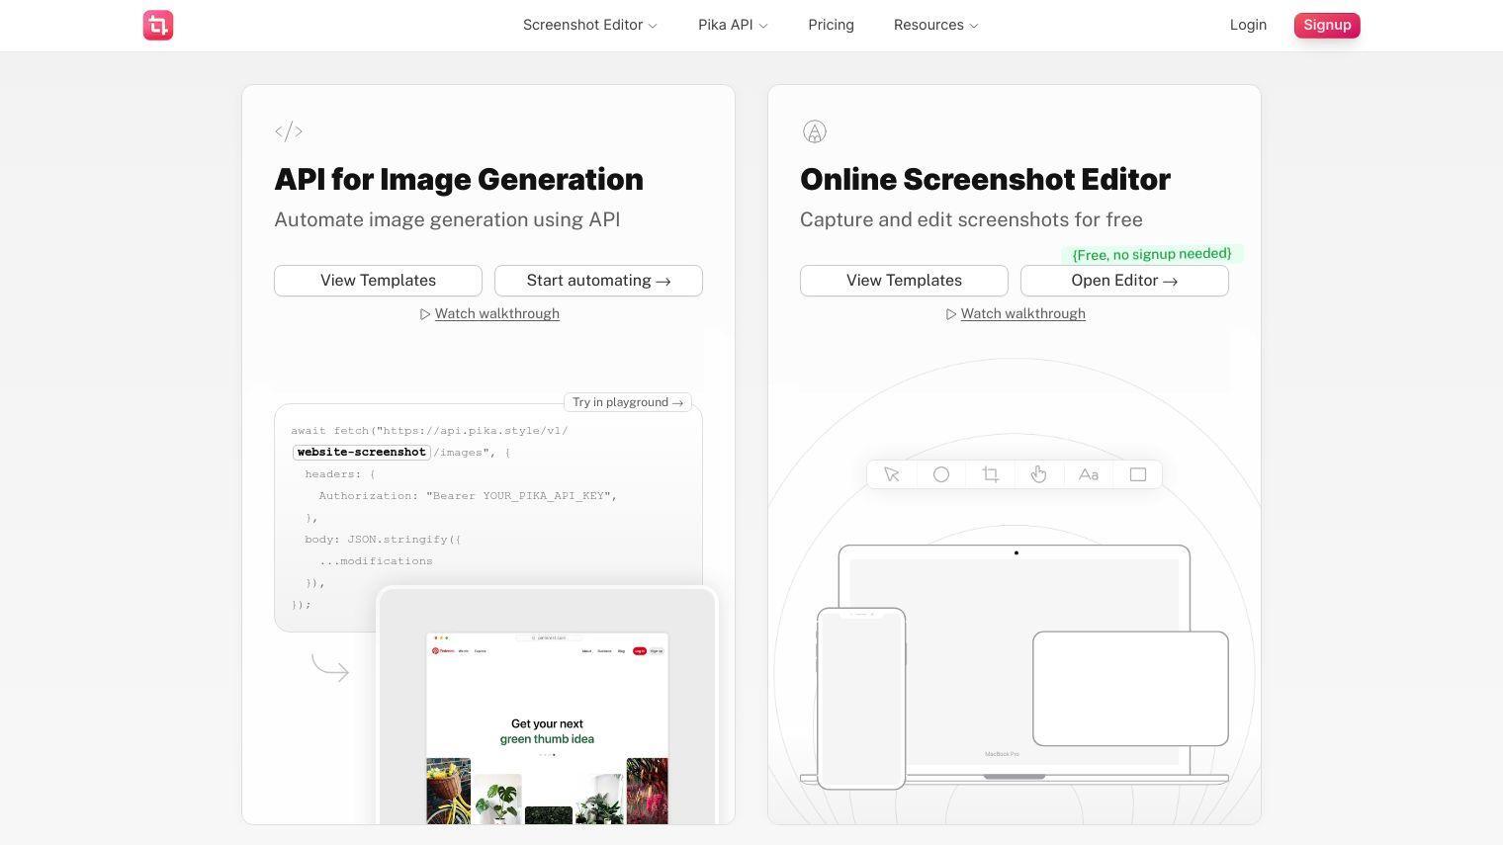Click 'Capture and edit screenshots for free' text
The image size is (1503, 845).
tap(971, 219)
